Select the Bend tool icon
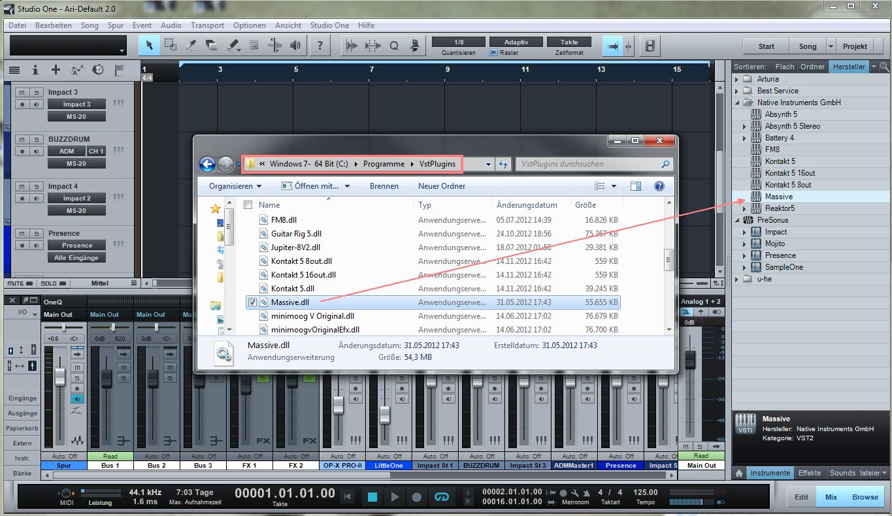892x516 pixels. pyautogui.click(x=275, y=46)
